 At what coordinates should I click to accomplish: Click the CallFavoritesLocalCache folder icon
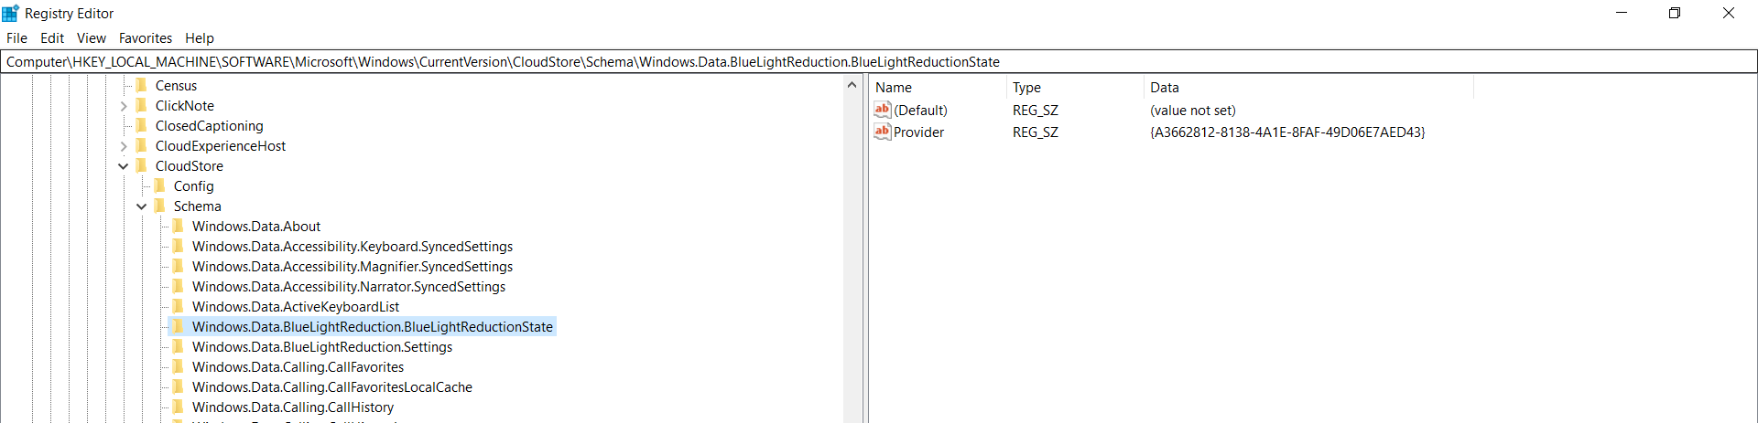pyautogui.click(x=179, y=387)
